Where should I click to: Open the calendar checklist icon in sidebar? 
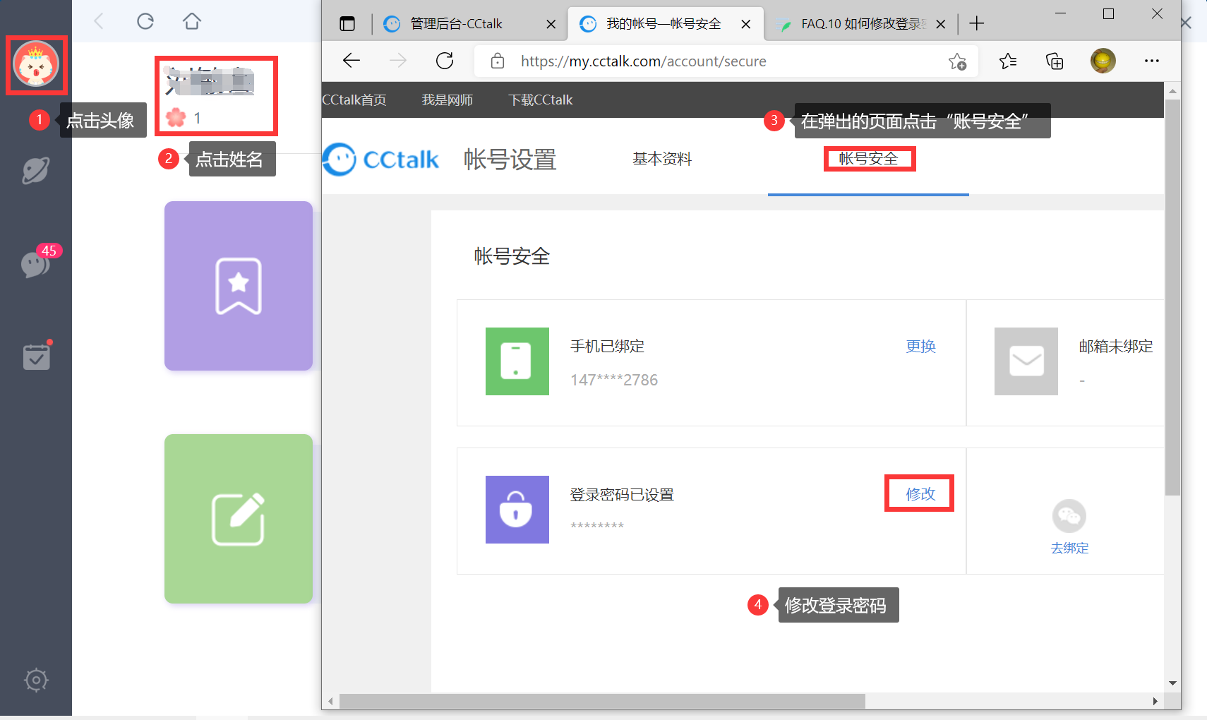click(37, 357)
